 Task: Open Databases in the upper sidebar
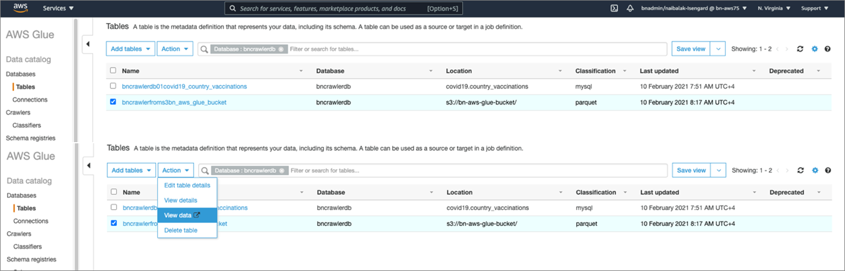pyautogui.click(x=21, y=74)
